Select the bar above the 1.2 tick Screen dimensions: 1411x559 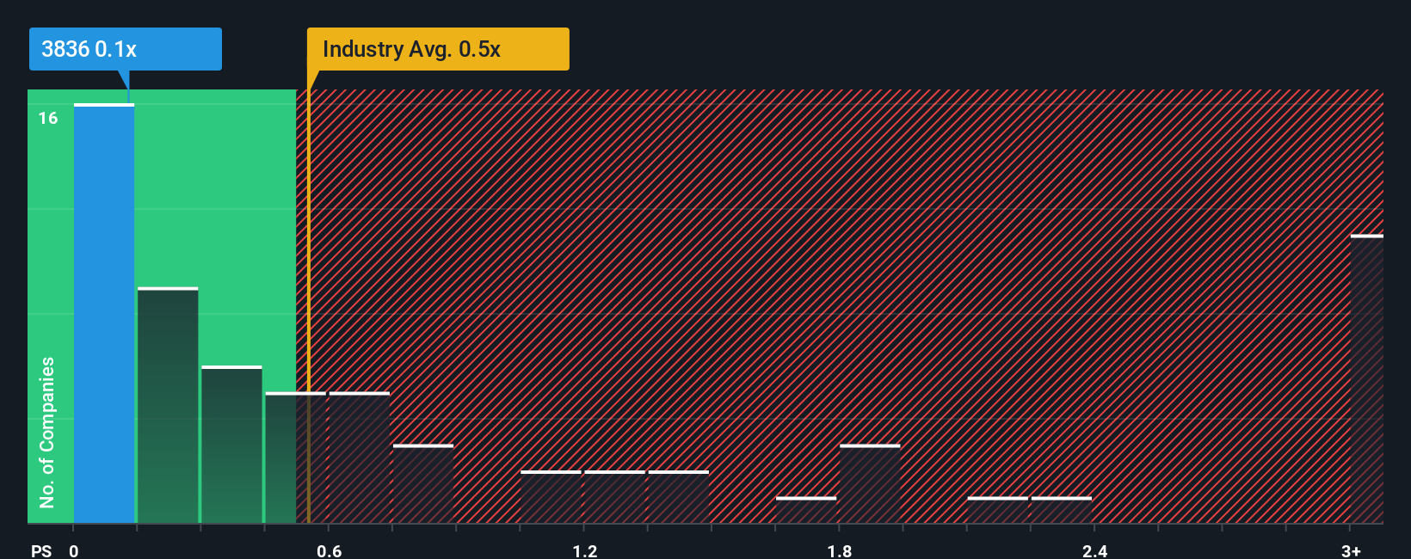pos(615,497)
